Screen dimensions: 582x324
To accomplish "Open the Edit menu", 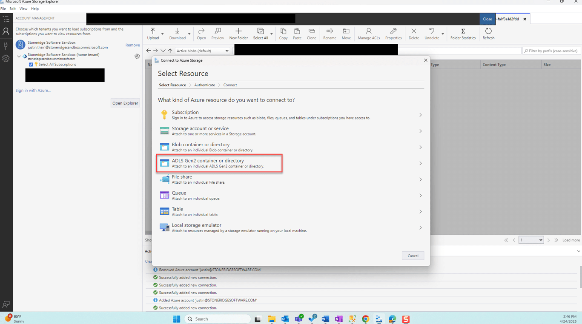I will tap(13, 9).
